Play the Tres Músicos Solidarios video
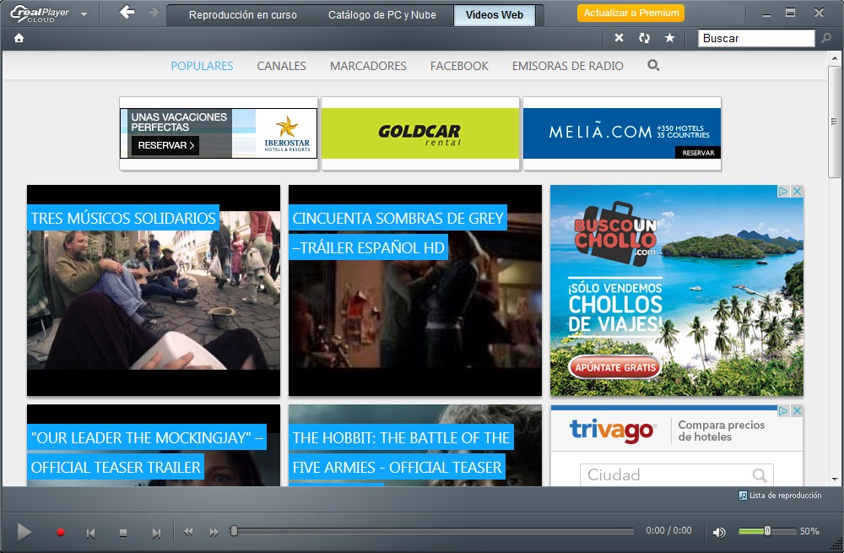844x553 pixels. click(x=154, y=290)
